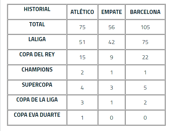
Task: Select the Copa del Rey draws value 9
Action: point(112,57)
